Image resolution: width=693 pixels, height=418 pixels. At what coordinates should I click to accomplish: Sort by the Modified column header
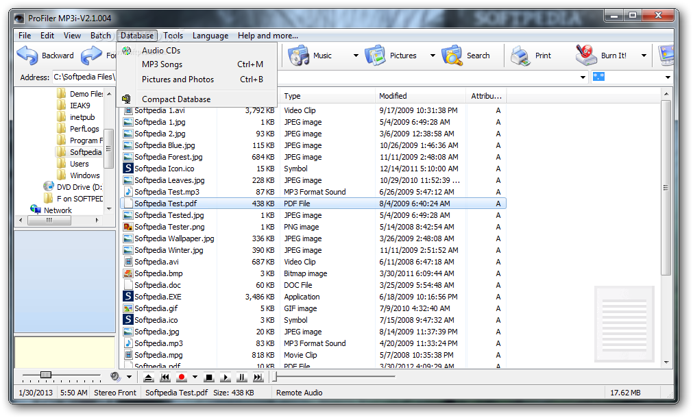(420, 96)
